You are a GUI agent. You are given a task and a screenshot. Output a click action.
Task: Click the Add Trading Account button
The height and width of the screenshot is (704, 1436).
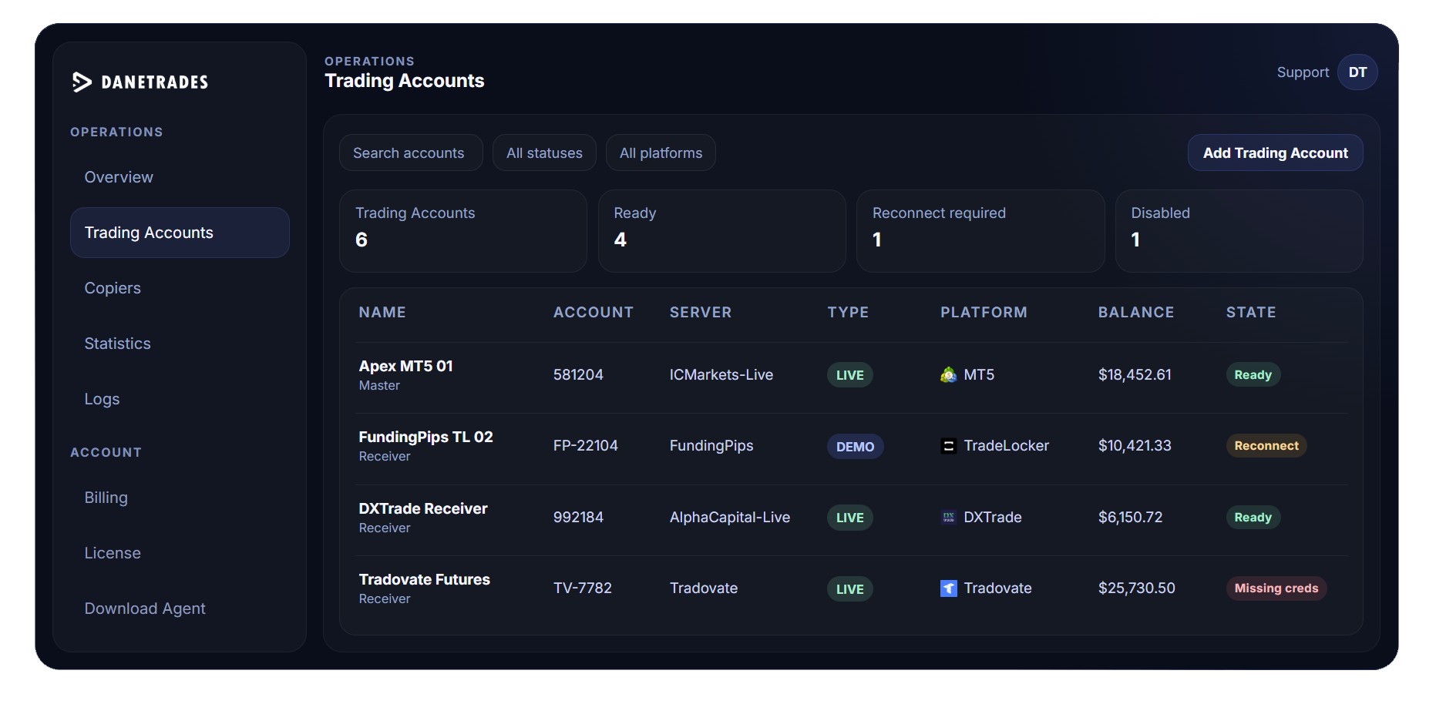click(1275, 153)
